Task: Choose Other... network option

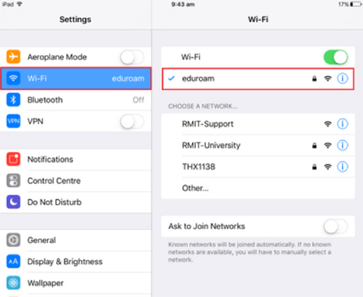Action: pyautogui.click(x=258, y=188)
